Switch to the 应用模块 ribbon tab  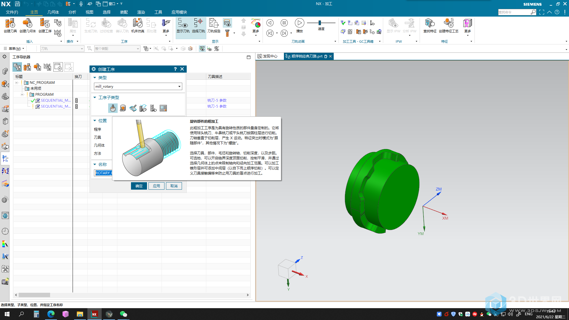point(179,12)
